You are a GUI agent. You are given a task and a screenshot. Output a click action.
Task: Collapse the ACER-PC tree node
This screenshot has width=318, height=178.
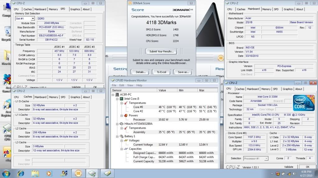pyautogui.click(x=113, y=94)
